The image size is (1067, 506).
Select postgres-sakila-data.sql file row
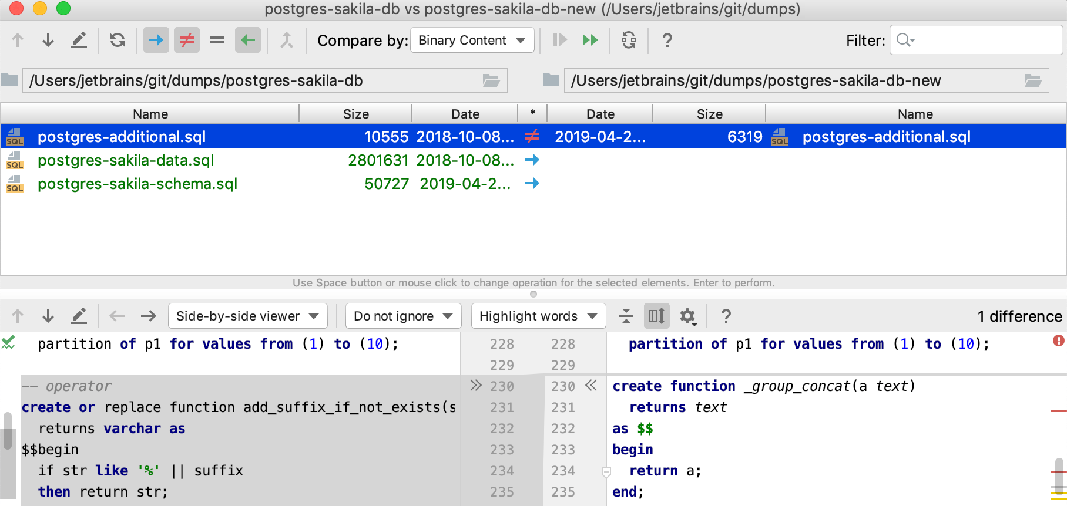(270, 160)
